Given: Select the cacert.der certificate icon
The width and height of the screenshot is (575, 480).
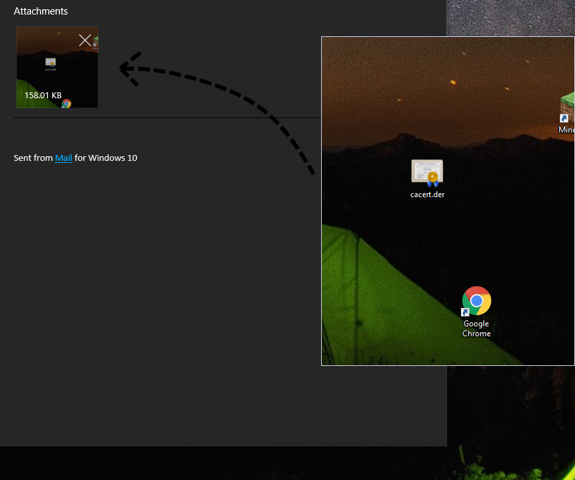Looking at the screenshot, I should 427,173.
